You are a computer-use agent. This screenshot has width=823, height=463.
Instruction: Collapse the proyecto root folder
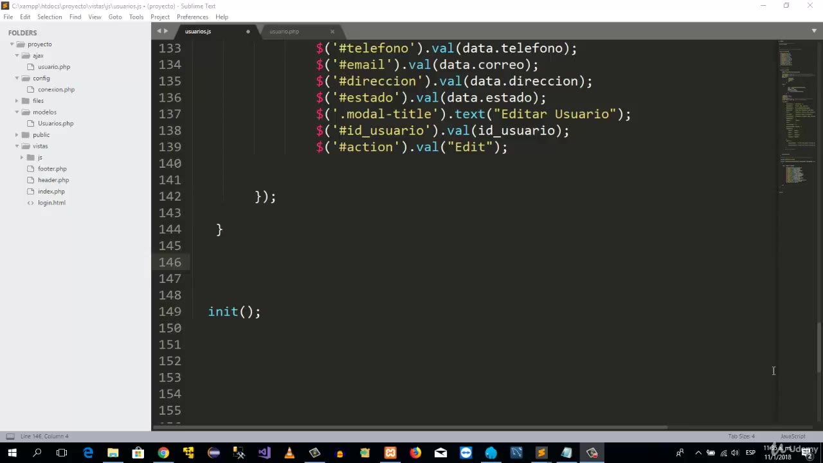pos(12,44)
